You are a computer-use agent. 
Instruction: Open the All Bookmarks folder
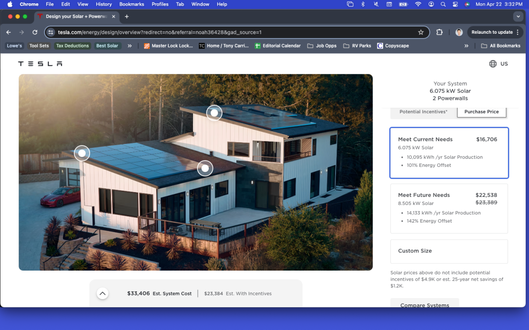[x=501, y=46]
